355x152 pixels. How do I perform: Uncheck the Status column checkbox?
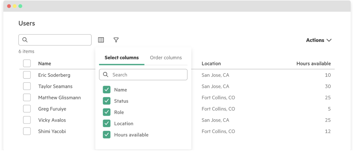click(x=107, y=101)
